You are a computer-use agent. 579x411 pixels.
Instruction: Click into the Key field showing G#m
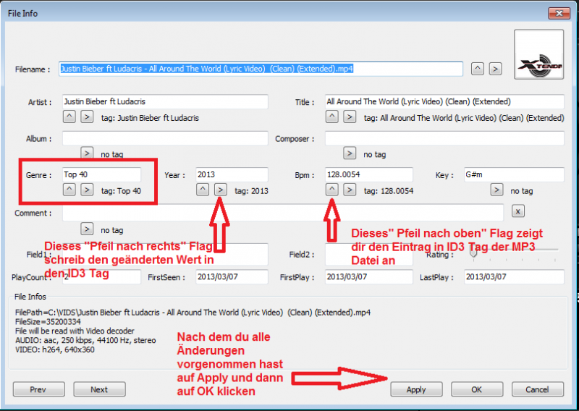point(514,174)
